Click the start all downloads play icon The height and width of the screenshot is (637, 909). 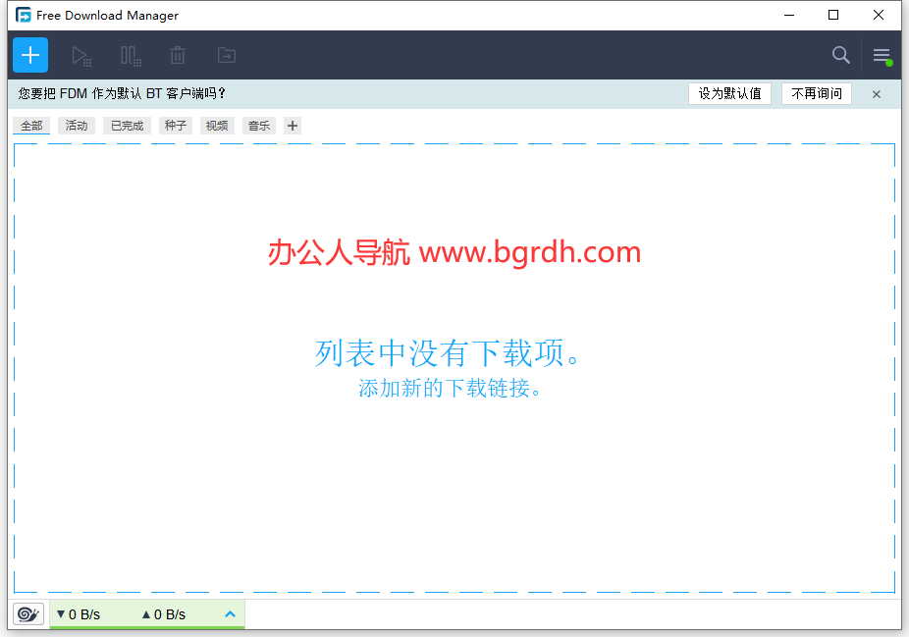pyautogui.click(x=81, y=56)
